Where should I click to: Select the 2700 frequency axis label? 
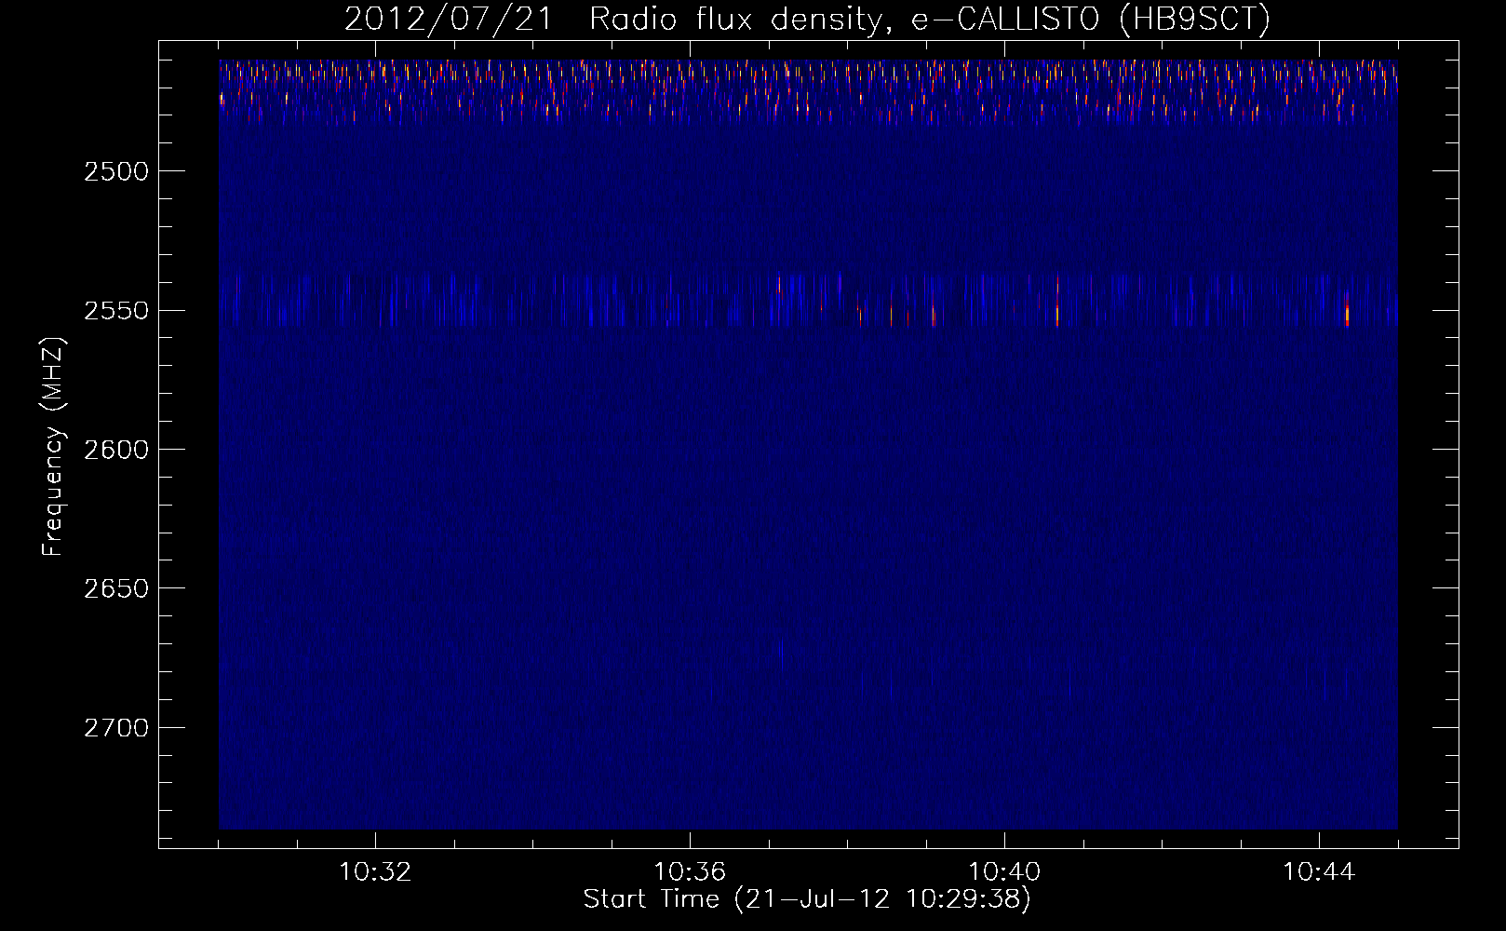pyautogui.click(x=116, y=727)
